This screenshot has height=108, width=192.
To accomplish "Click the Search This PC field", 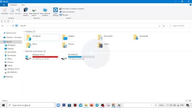I will 179,26.
